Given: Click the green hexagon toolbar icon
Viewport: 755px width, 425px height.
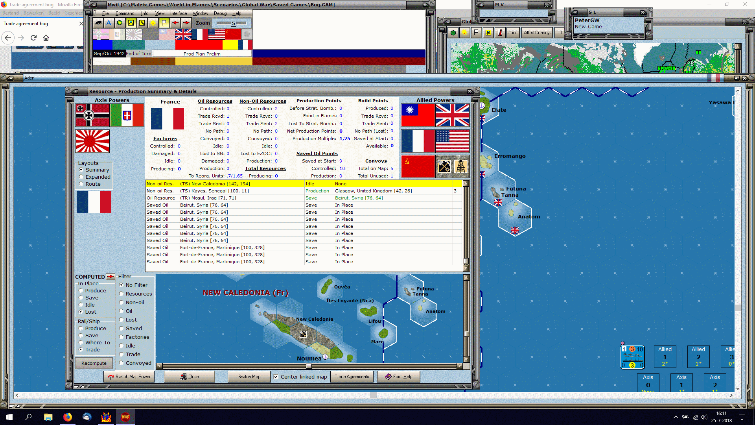Looking at the screenshot, I should point(120,23).
